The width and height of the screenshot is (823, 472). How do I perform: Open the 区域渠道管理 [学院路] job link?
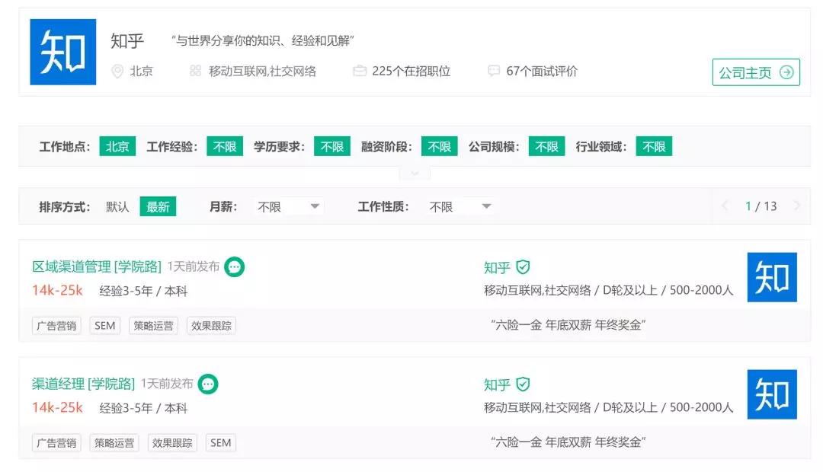click(x=97, y=266)
